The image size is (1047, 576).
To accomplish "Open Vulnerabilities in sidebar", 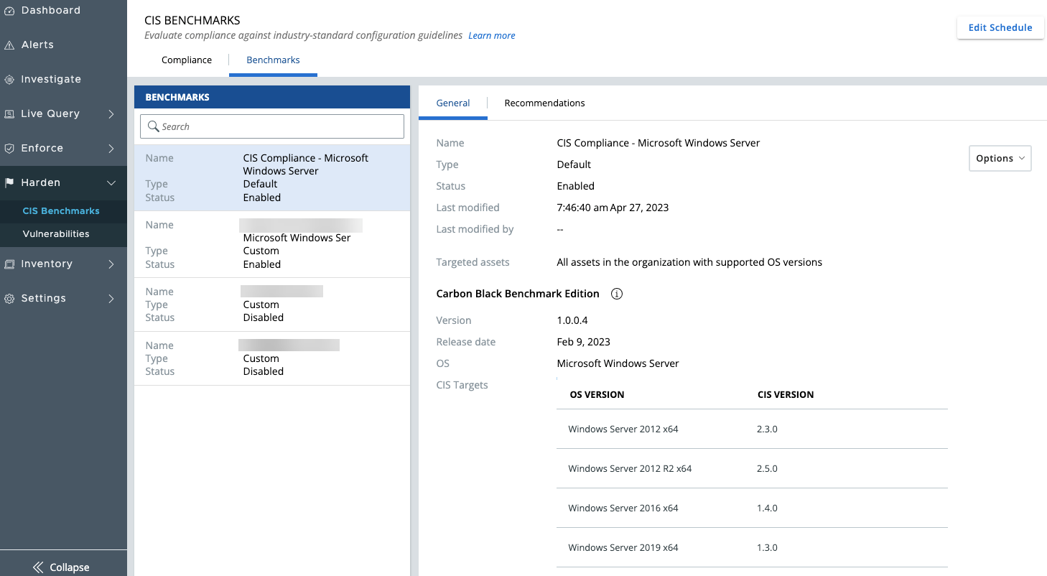I will [56, 234].
